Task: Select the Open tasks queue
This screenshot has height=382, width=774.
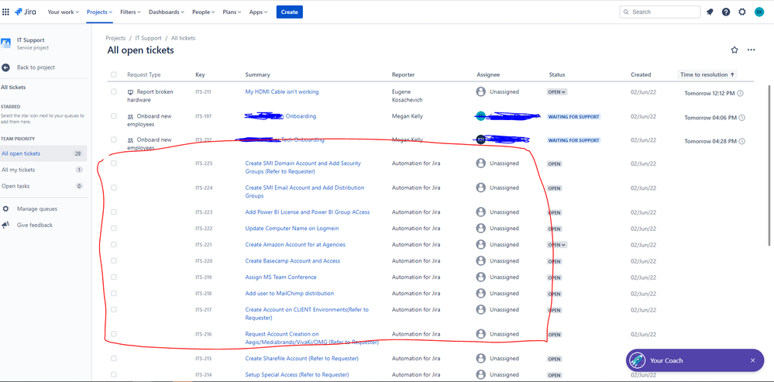Action: tap(43, 186)
